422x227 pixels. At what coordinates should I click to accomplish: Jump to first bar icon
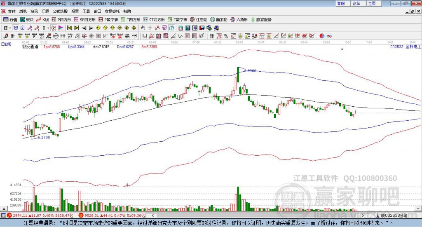[69, 28]
